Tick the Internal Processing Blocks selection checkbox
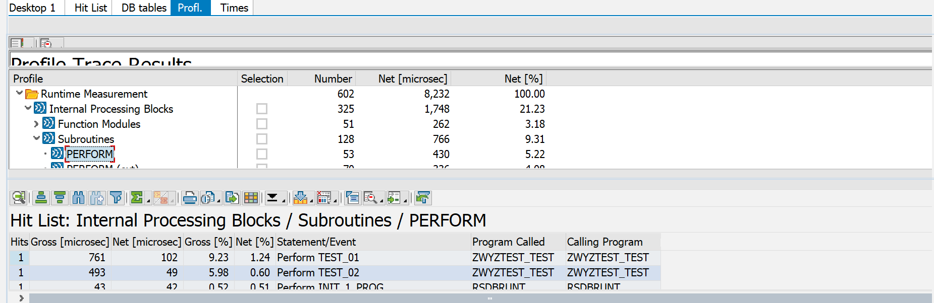The image size is (934, 303). tap(261, 109)
